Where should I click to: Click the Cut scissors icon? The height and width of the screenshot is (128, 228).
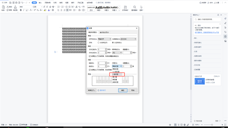click(x=8, y=7)
